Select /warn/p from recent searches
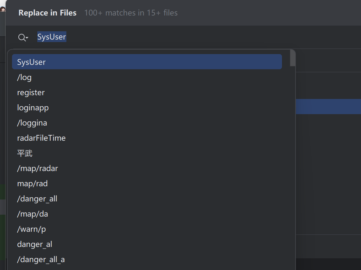Image resolution: width=361 pixels, height=270 pixels. [x=147, y=229]
